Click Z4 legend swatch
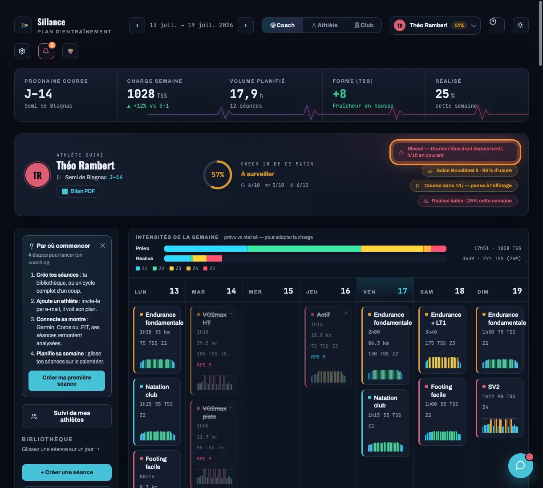Viewport: 543px width, 488px height. point(188,269)
